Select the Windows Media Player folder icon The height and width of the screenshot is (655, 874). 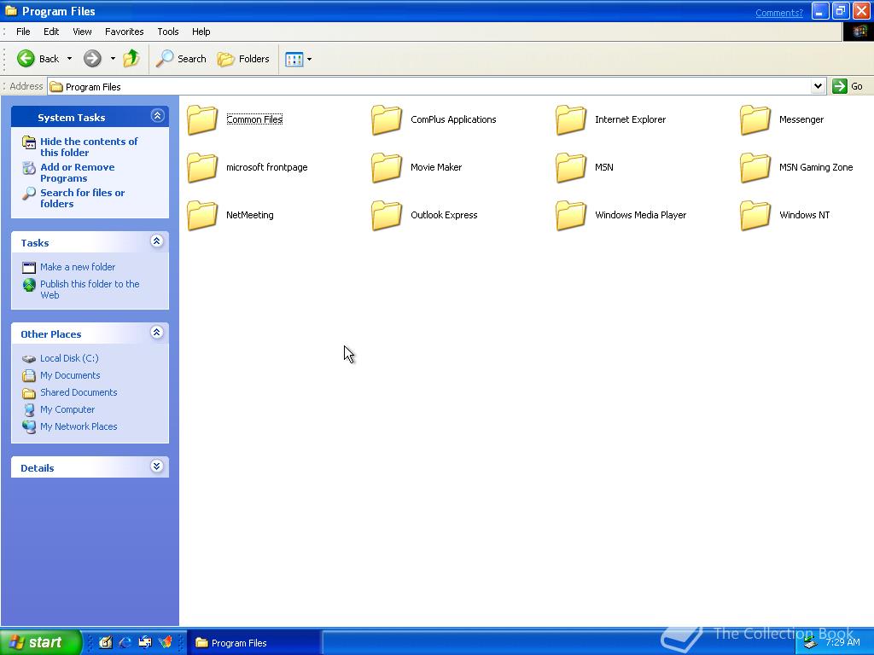571,216
